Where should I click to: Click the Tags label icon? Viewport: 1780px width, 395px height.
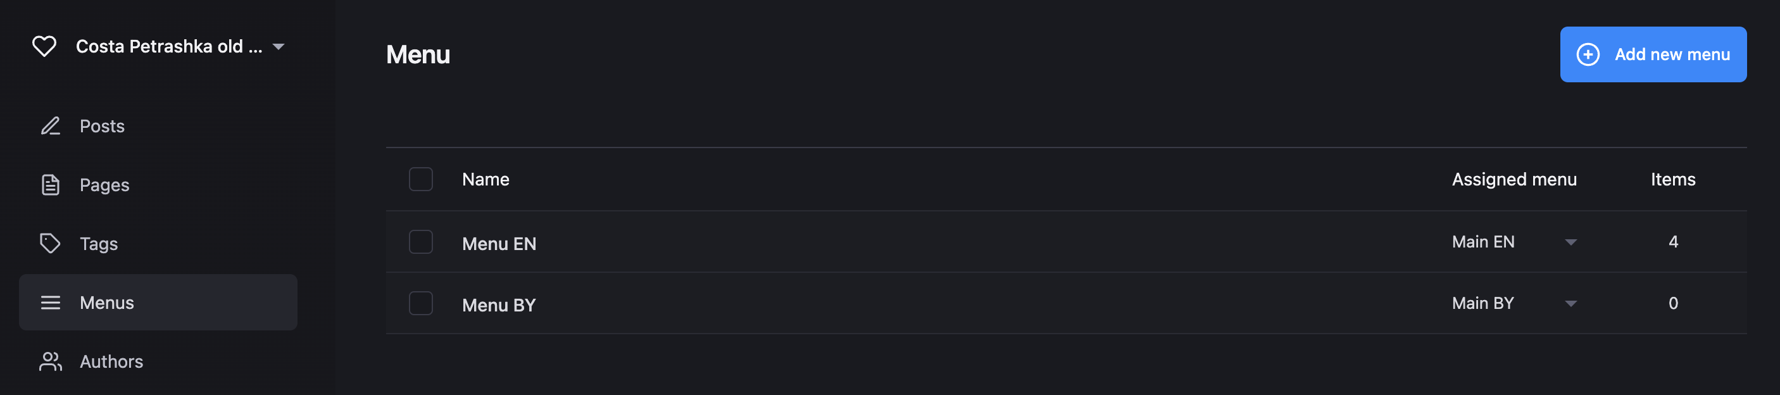tap(51, 243)
